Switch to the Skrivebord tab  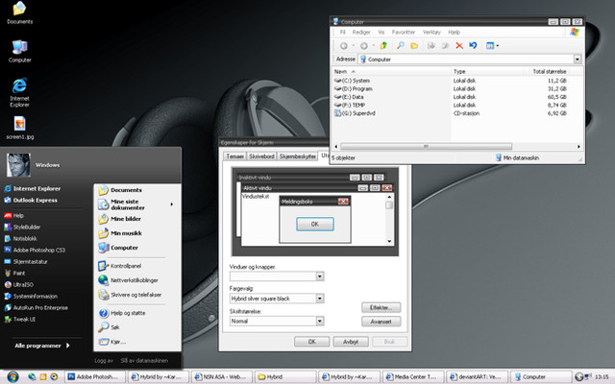pos(260,155)
